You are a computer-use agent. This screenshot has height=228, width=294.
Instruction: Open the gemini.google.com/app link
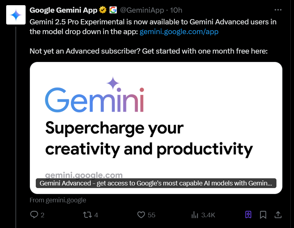179,32
